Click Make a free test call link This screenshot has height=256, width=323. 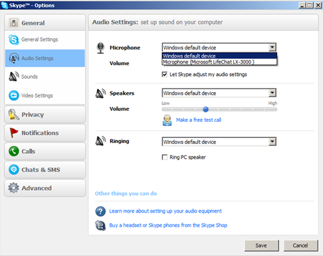tap(198, 120)
